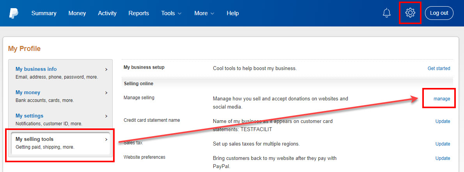Click the PayPal logo icon

click(14, 13)
